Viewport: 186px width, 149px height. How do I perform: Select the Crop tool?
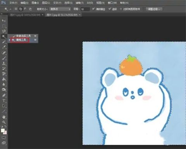pyautogui.click(x=4, y=42)
